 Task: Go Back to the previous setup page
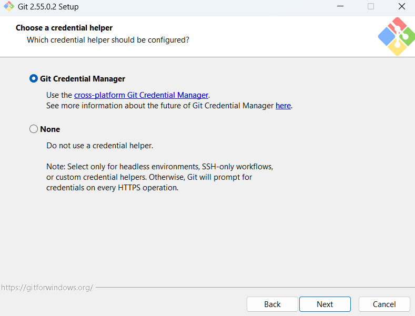click(272, 304)
